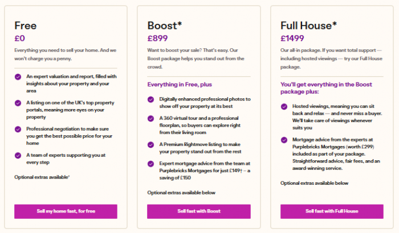399x233 pixels.
Task: Click 'Optional extras available below' in Boost card
Action: [181, 193]
